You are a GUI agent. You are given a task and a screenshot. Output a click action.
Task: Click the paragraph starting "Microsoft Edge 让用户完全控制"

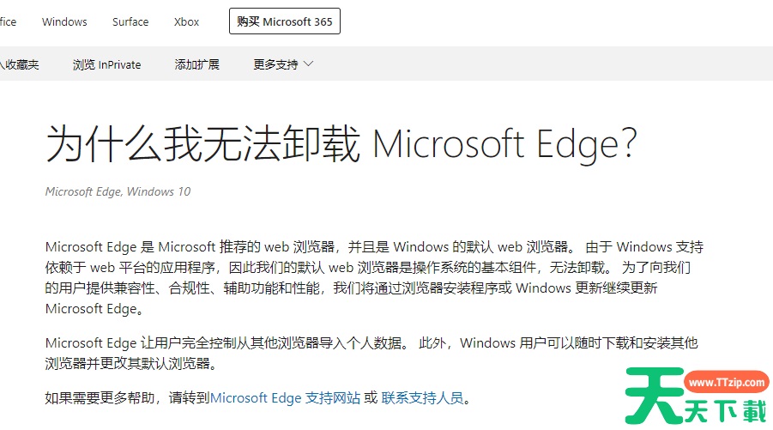[371, 353]
